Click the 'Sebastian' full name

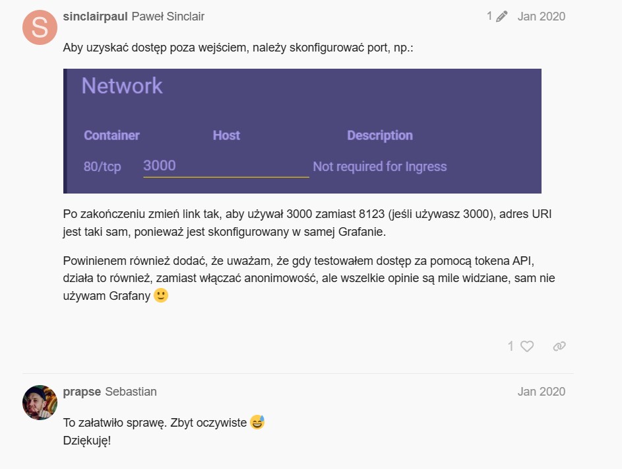131,392
